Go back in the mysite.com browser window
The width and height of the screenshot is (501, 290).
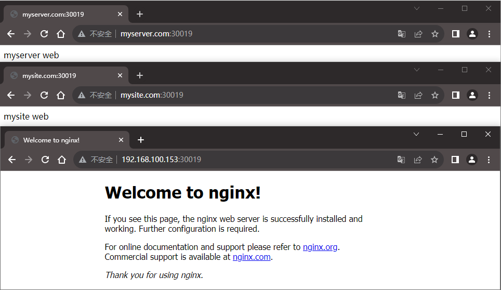click(x=11, y=95)
